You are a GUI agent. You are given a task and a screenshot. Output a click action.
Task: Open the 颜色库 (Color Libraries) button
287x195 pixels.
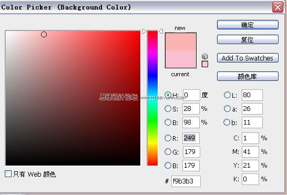[x=248, y=76]
